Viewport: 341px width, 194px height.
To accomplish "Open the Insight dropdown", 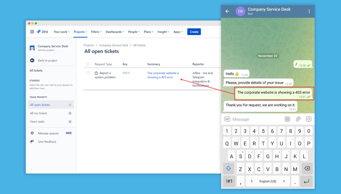I will (x=163, y=32).
